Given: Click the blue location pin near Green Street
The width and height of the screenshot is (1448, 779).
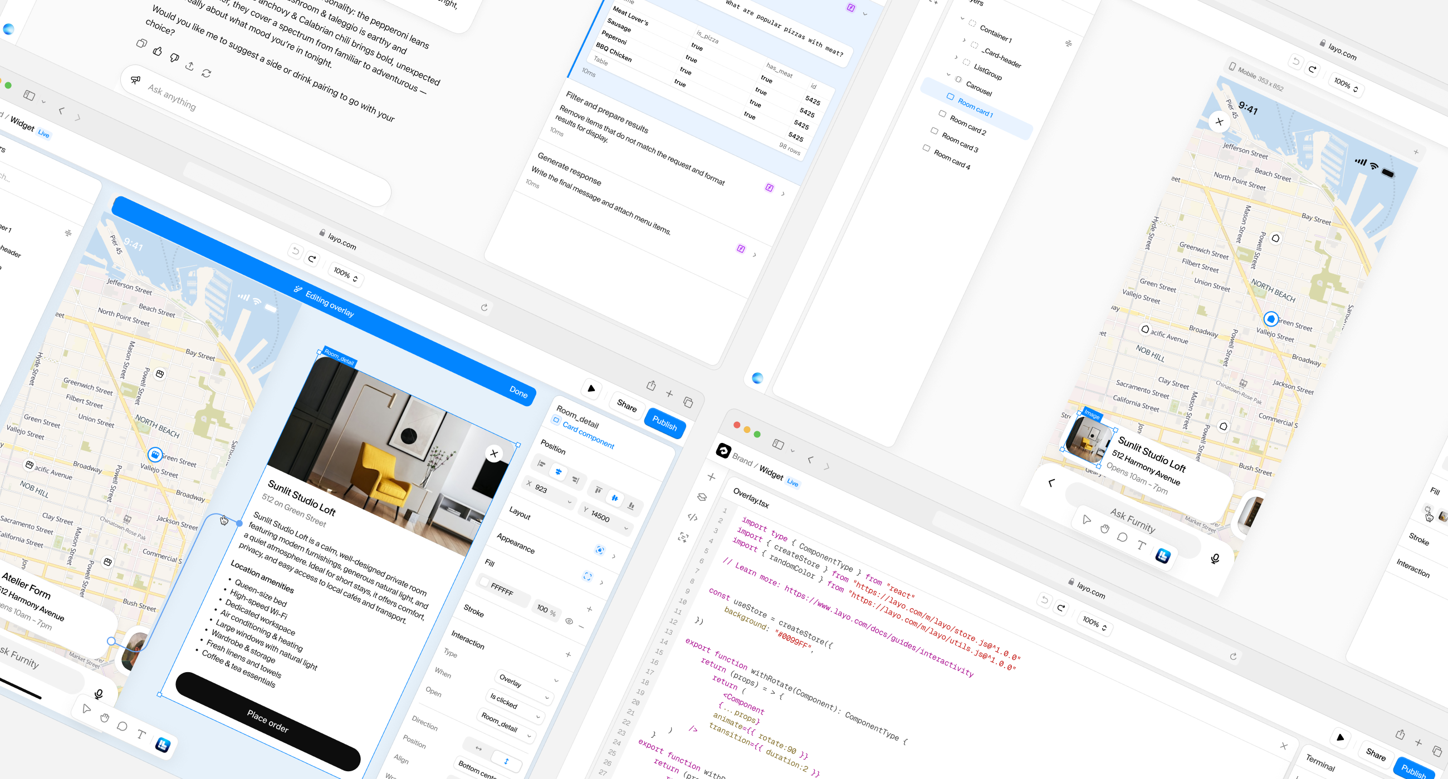Looking at the screenshot, I should click(1270, 319).
